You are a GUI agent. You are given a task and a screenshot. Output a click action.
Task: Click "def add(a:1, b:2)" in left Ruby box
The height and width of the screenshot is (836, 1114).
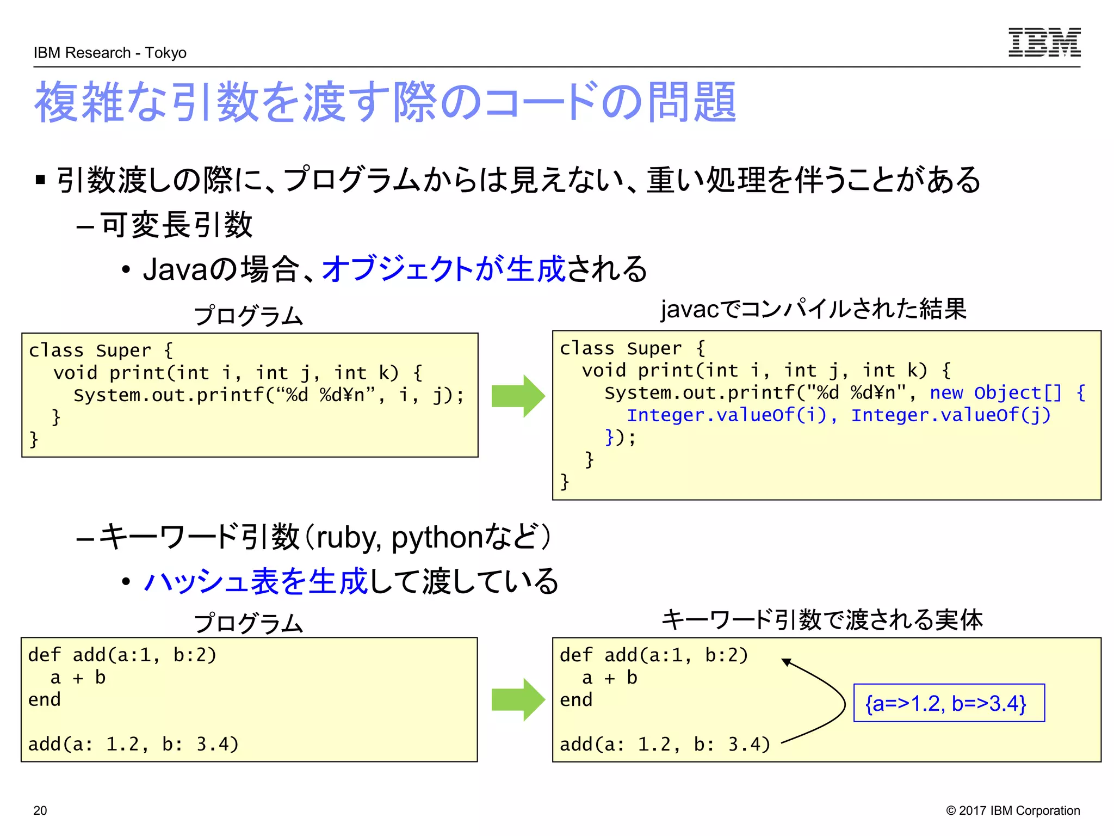[122, 655]
